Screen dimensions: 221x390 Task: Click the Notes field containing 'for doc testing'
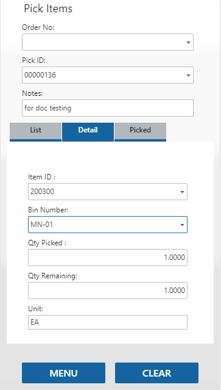[108, 108]
